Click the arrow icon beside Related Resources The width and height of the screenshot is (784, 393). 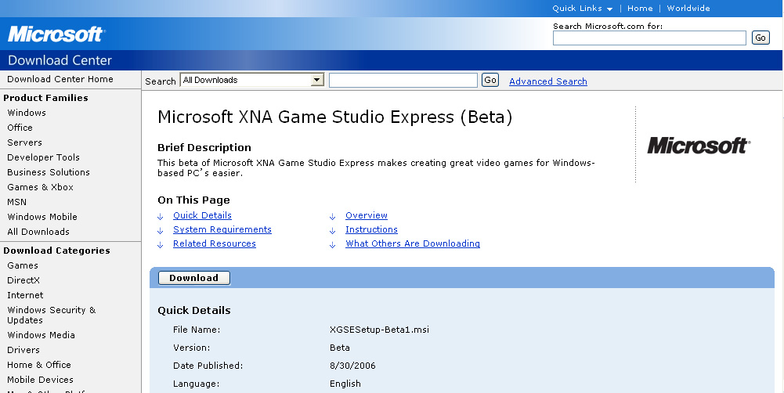coord(161,244)
